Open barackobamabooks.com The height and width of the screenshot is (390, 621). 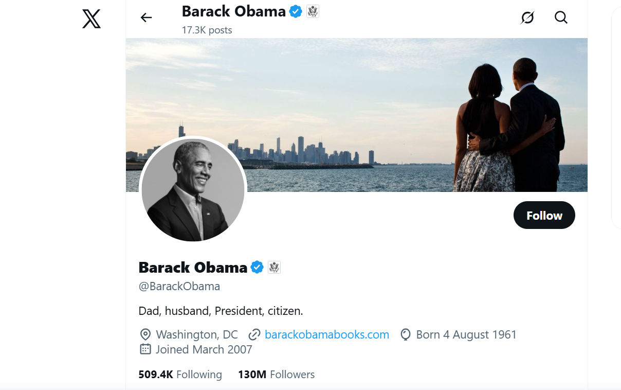[327, 334]
